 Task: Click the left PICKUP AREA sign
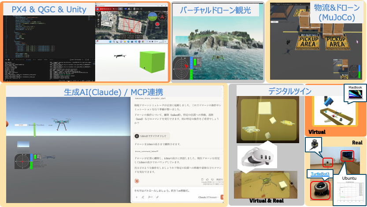308,41
